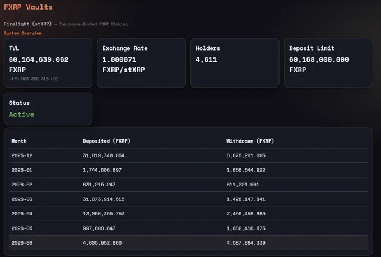Click the Active status card
381x257 pixels.
point(48,109)
